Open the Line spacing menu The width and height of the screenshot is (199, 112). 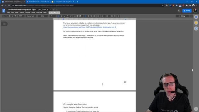coord(98,16)
